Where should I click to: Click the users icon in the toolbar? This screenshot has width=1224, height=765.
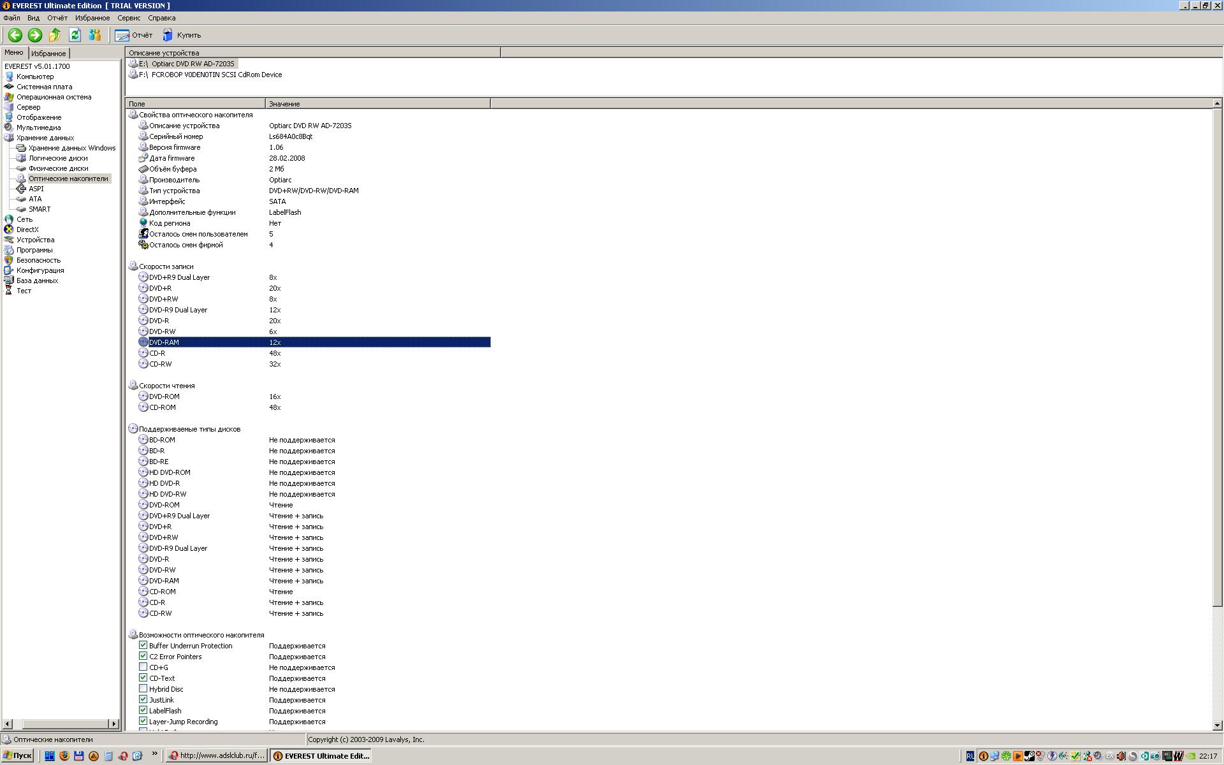coord(95,35)
